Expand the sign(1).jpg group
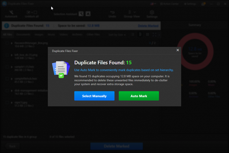The width and height of the screenshot is (229, 153). point(12,103)
